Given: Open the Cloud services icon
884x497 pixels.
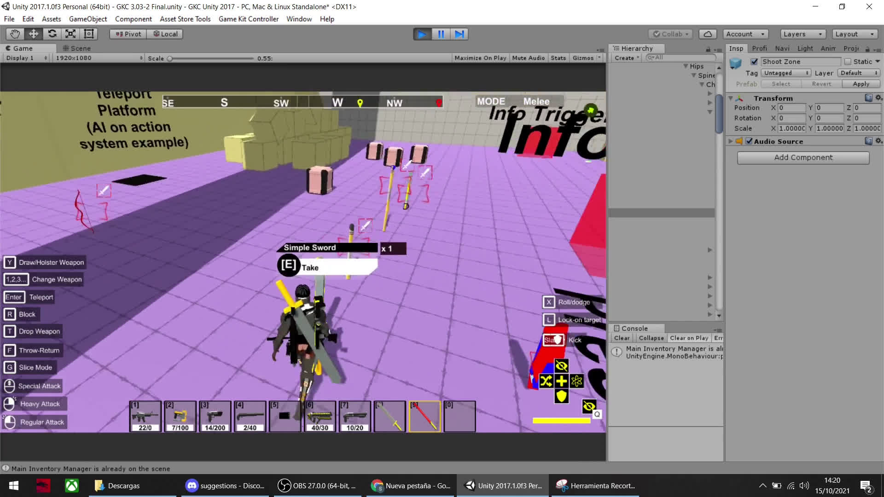Looking at the screenshot, I should 708,34.
